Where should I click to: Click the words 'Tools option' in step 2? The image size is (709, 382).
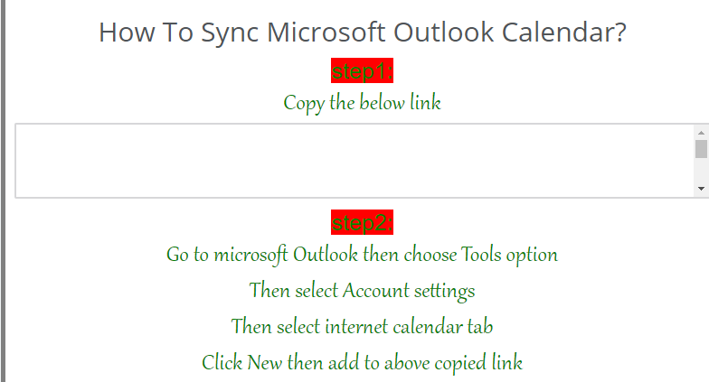509,255
